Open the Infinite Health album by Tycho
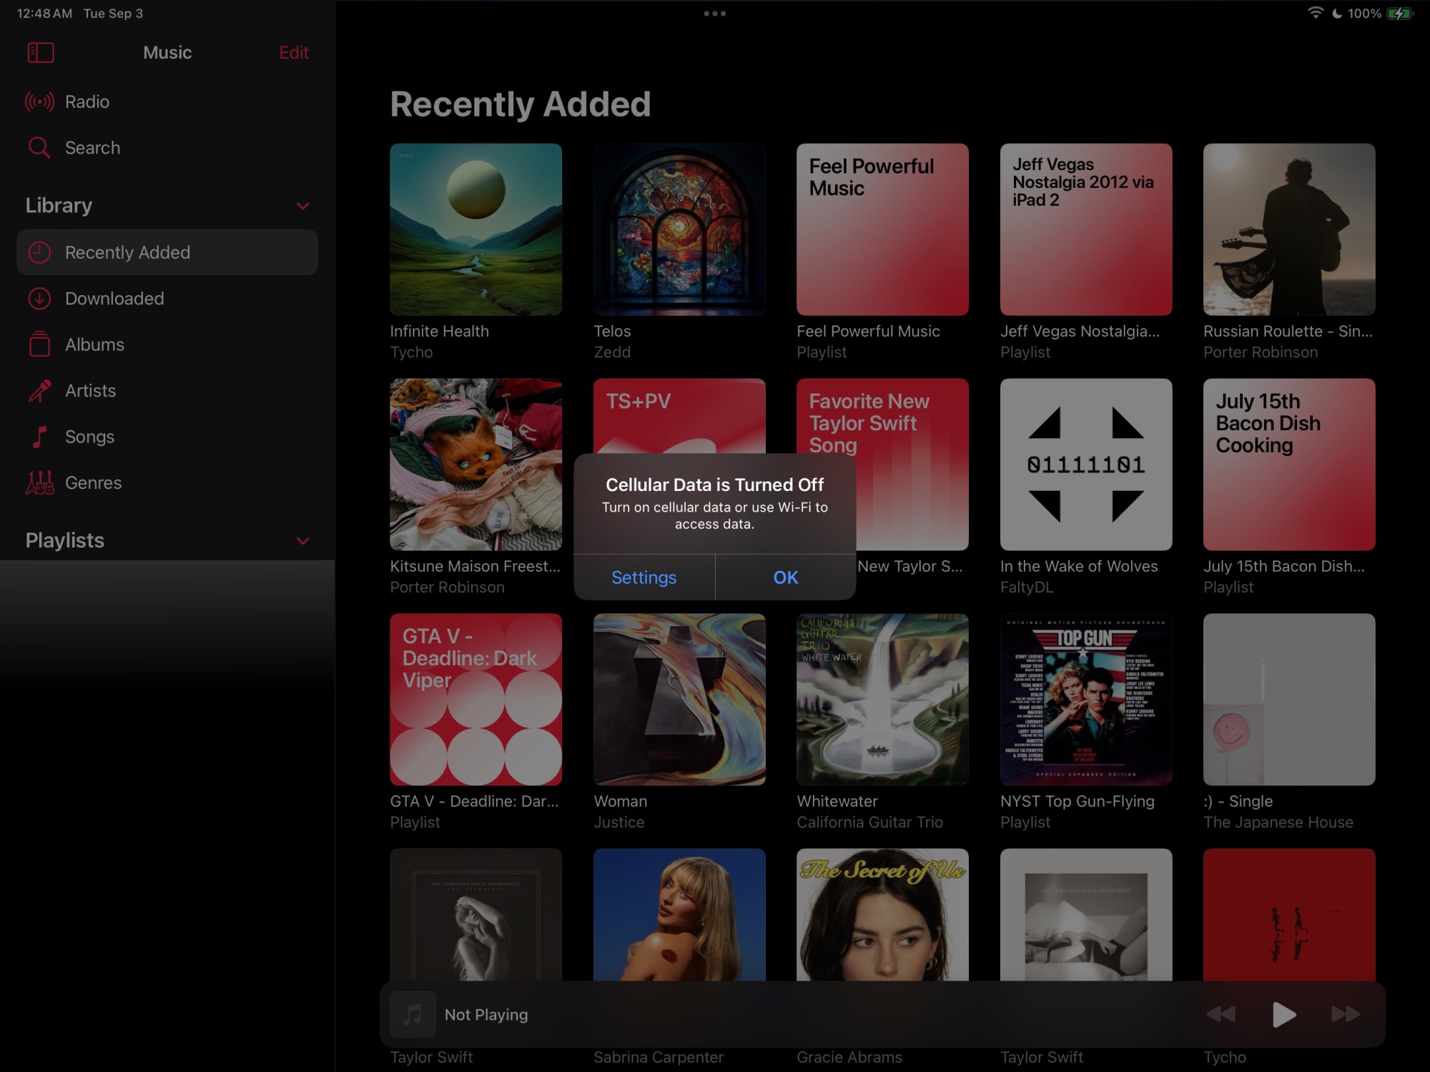The width and height of the screenshot is (1430, 1072). (x=475, y=229)
